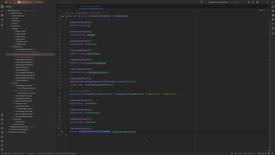Select ActionsPageViewModel.cs in tree

pos(25,50)
